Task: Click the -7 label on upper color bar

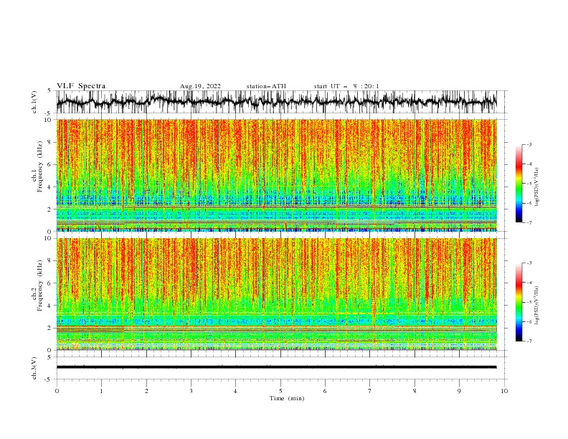Action: (529, 222)
